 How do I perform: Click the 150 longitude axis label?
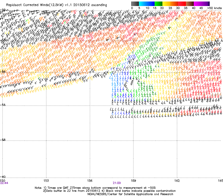click(2, 181)
